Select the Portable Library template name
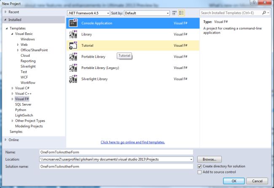Image resolution: width=274 pixels, height=188 pixels. tap(93, 56)
